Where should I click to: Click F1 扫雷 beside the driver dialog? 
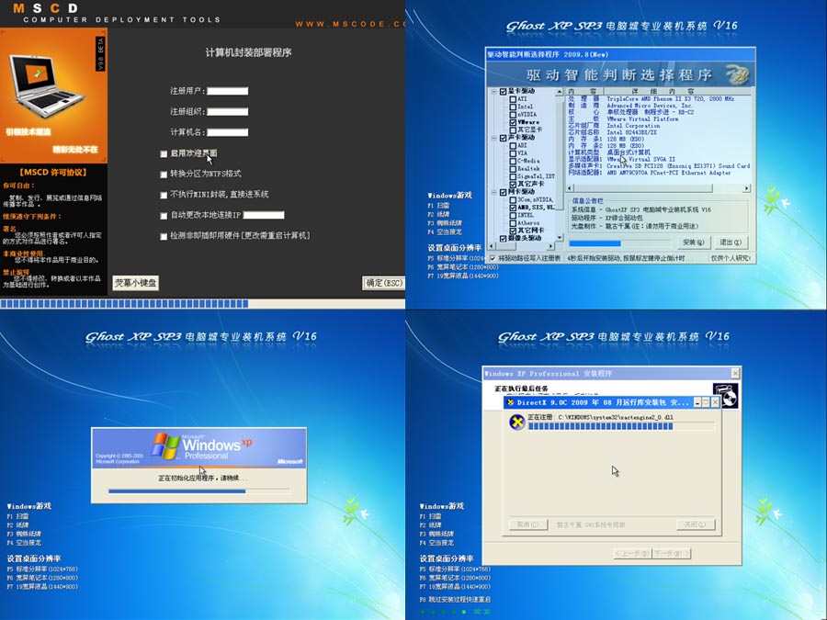point(439,206)
